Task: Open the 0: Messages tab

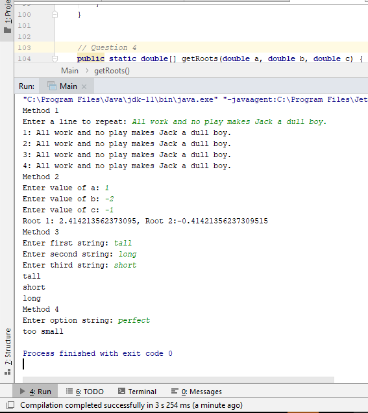Action: (197, 392)
